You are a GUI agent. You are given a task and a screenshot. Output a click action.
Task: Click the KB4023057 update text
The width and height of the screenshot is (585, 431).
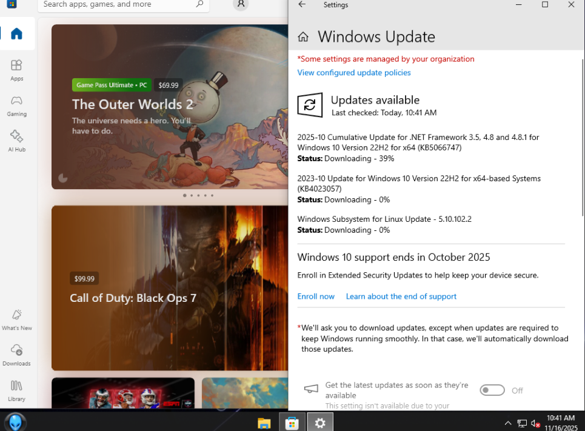click(x=419, y=183)
